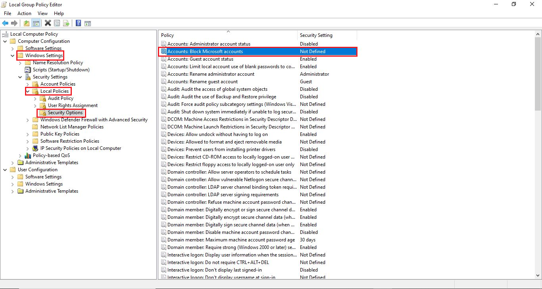This screenshot has height=289, width=542.
Task: Click the Up One Level folder icon
Action: 26,23
